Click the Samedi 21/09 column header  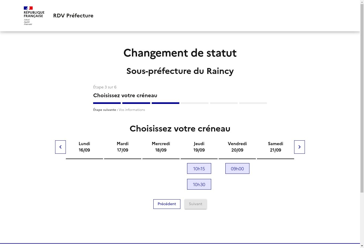pos(276,147)
